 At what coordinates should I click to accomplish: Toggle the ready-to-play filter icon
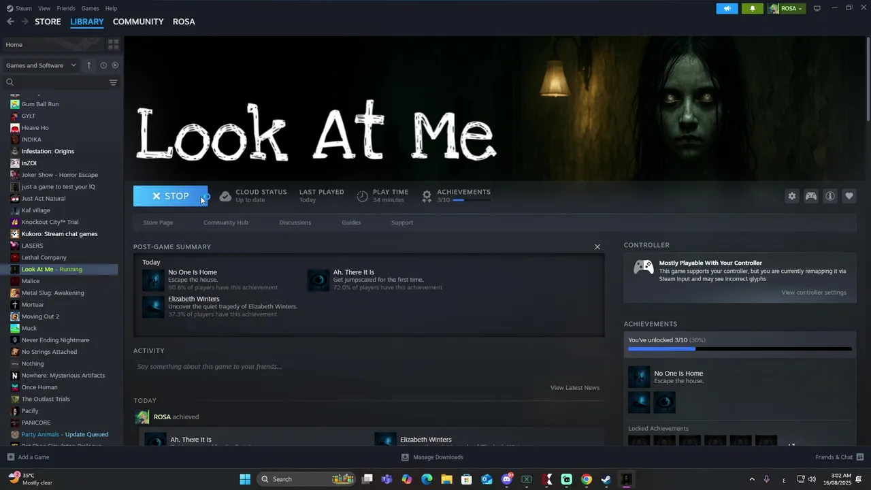click(115, 65)
